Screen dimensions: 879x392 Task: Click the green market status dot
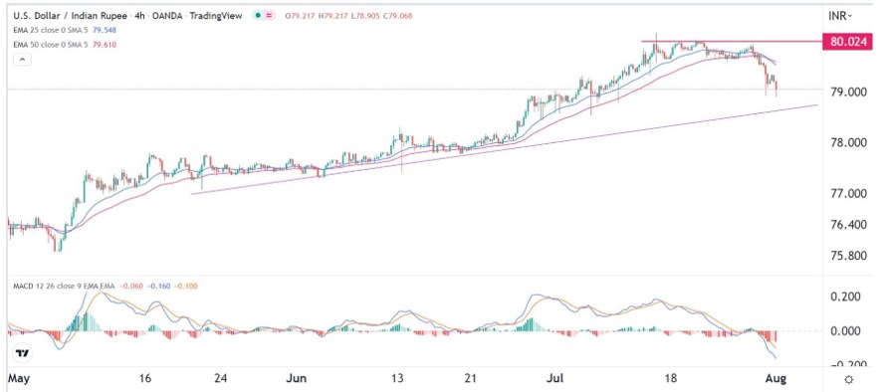pos(258,16)
